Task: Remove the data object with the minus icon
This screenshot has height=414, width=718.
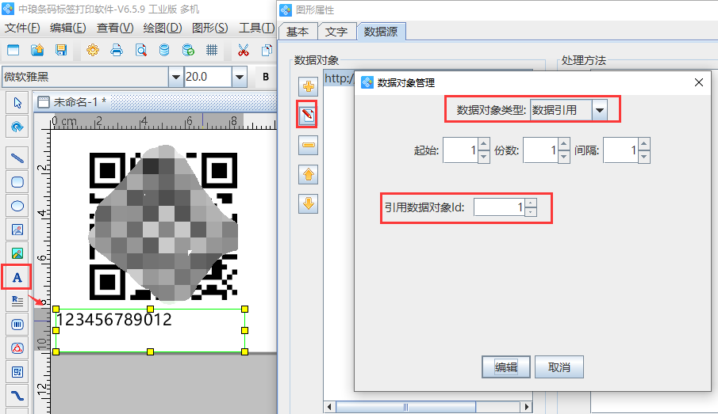Action: [x=308, y=146]
